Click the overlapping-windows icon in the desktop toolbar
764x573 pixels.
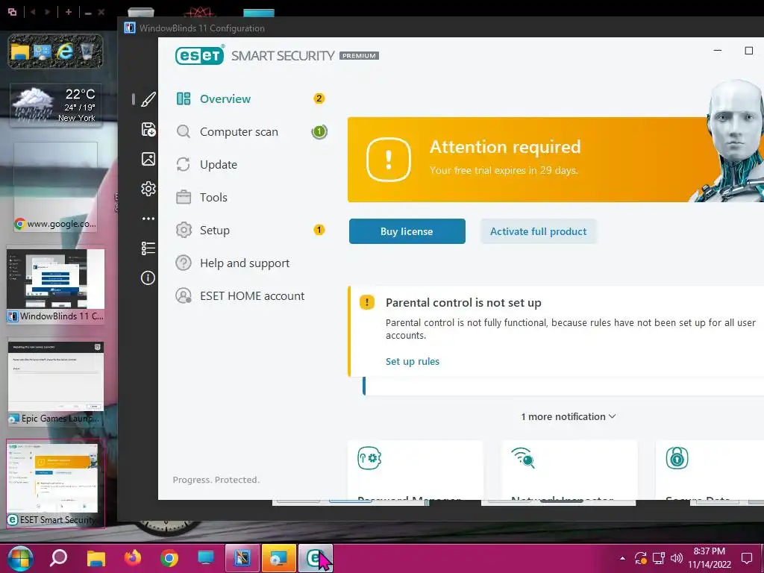tap(12, 12)
